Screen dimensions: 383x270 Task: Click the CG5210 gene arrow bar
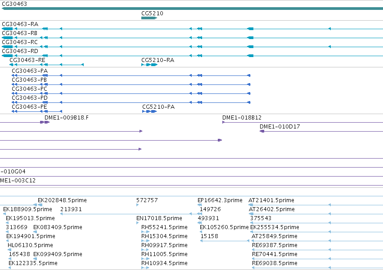(149, 18)
